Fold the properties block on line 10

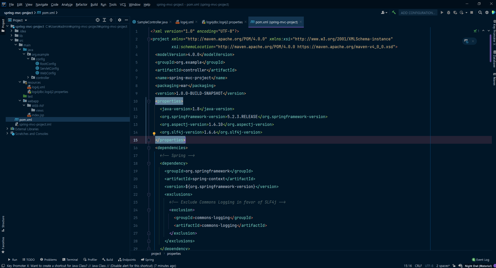coord(149,101)
